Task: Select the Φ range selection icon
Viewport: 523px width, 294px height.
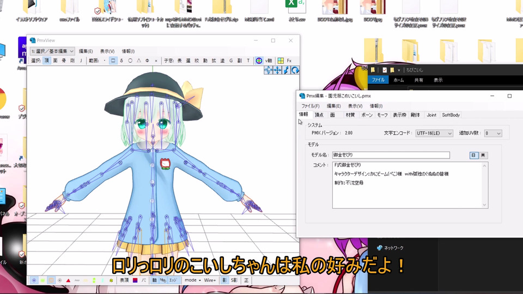Action: 147,60
